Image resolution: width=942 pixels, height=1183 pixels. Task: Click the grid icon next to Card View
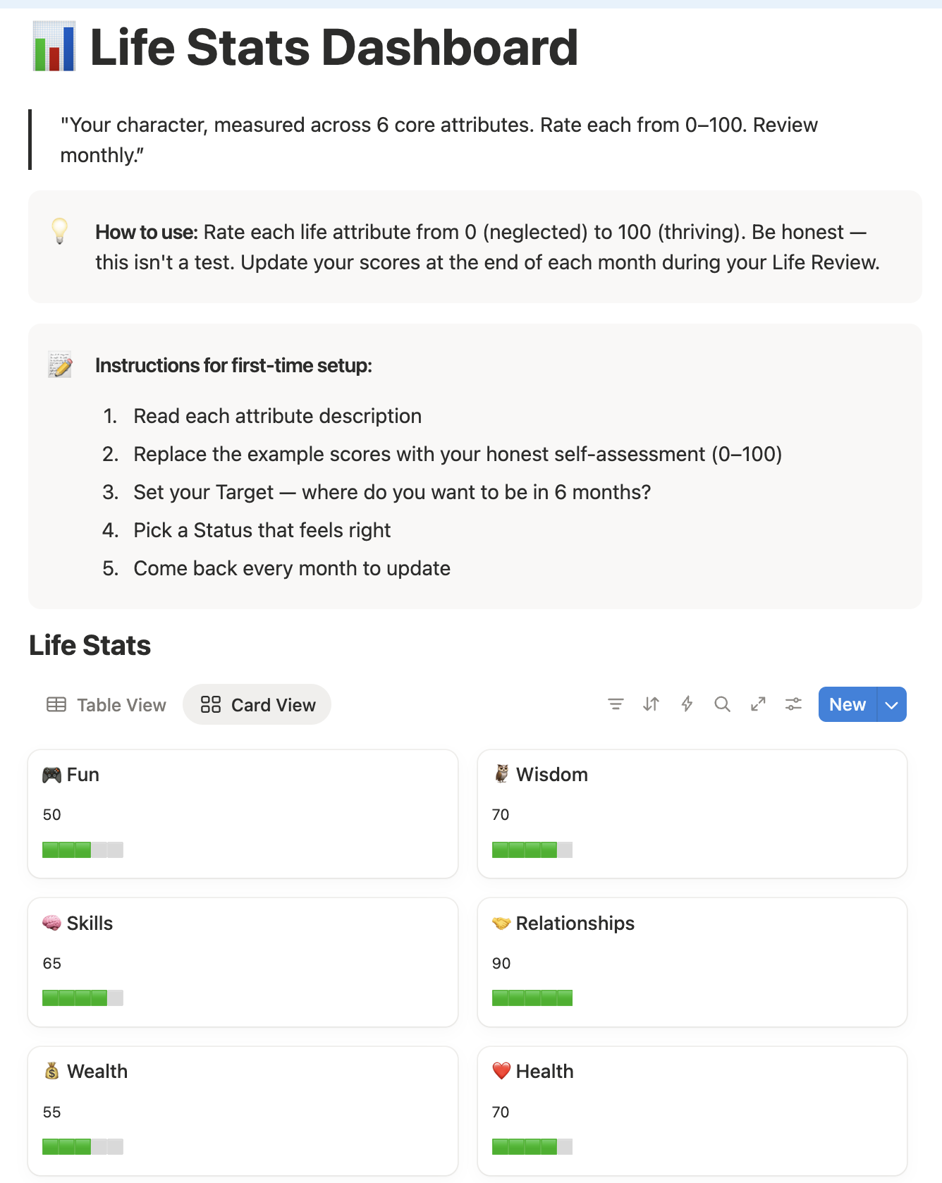click(x=210, y=704)
